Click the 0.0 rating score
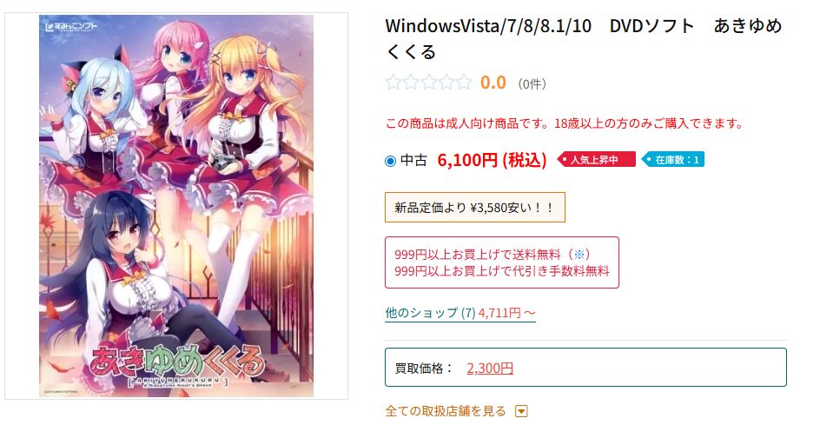The image size is (820, 425). coord(493,83)
